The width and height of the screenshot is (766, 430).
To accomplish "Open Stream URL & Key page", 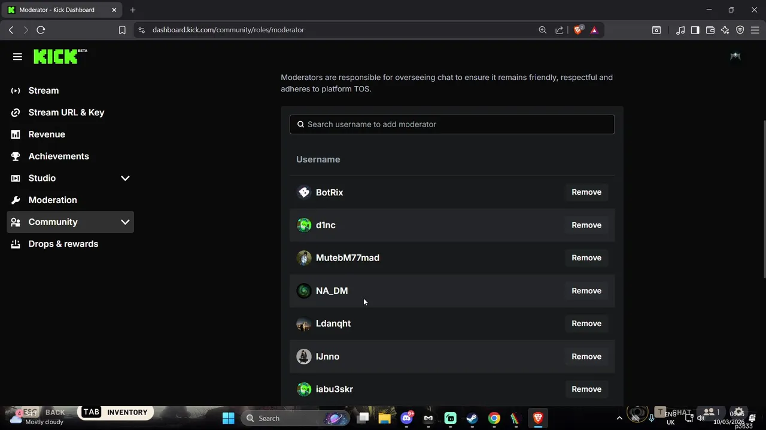I will click(66, 112).
